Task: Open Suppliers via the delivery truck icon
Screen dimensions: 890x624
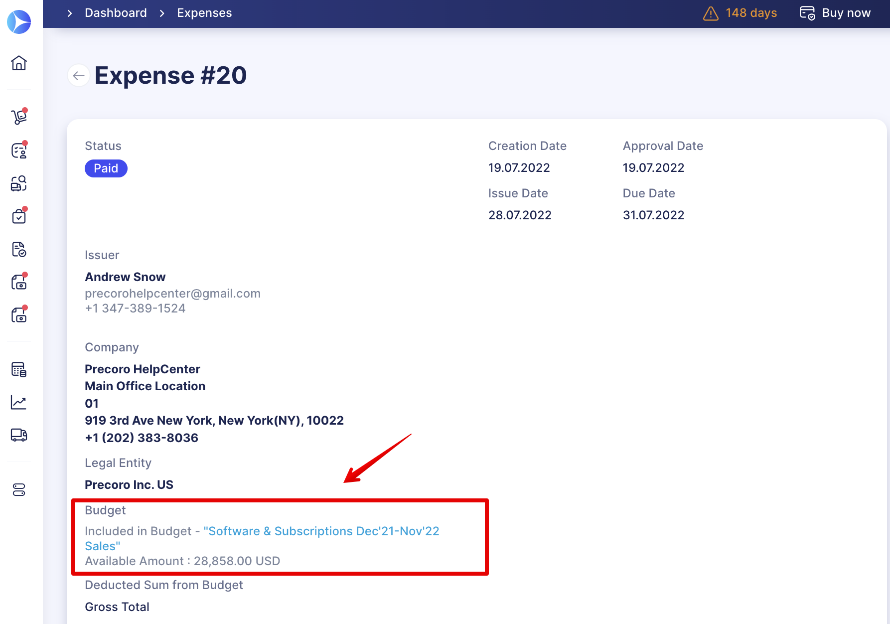Action: pos(18,435)
